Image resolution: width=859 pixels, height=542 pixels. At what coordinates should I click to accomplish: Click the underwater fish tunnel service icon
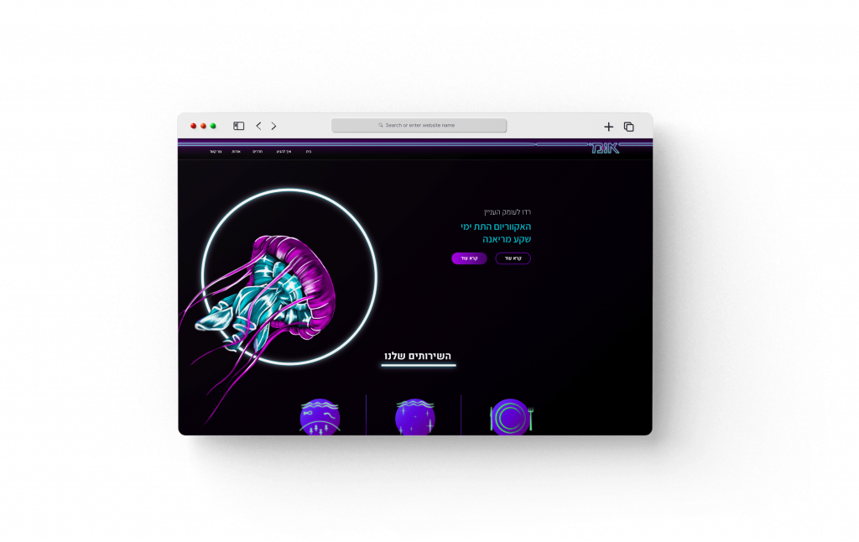tap(320, 417)
